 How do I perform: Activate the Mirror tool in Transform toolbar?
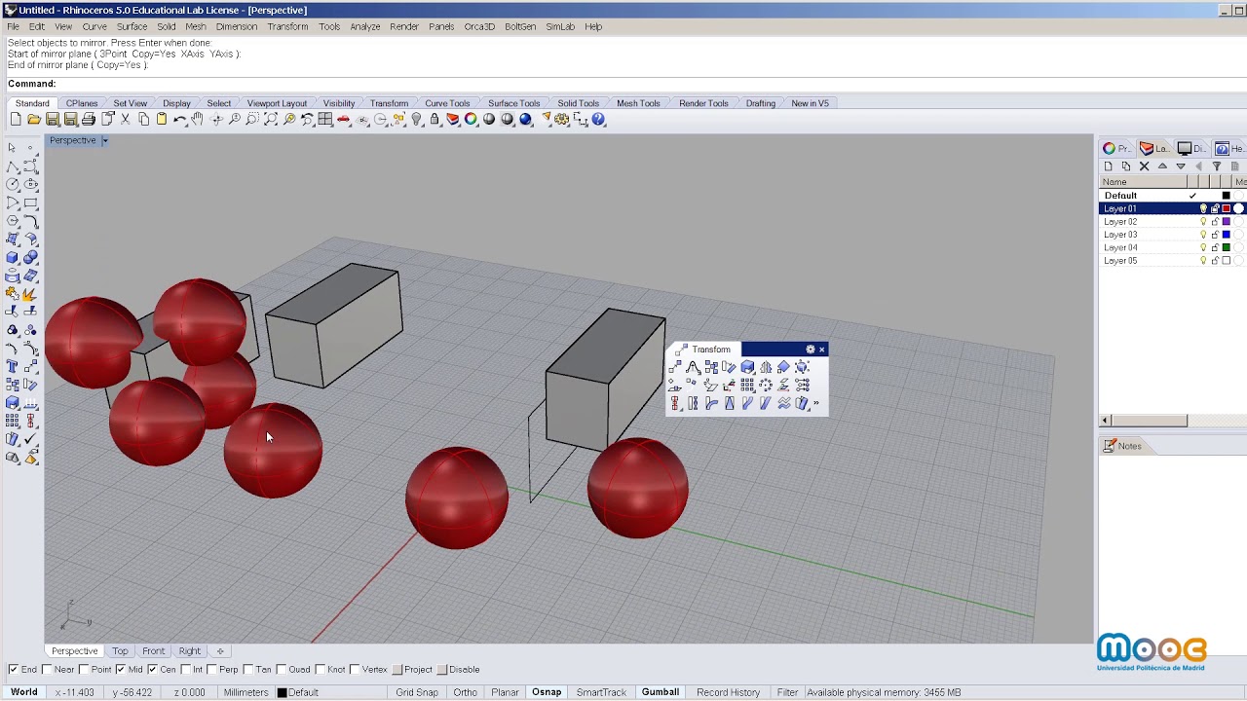click(766, 367)
